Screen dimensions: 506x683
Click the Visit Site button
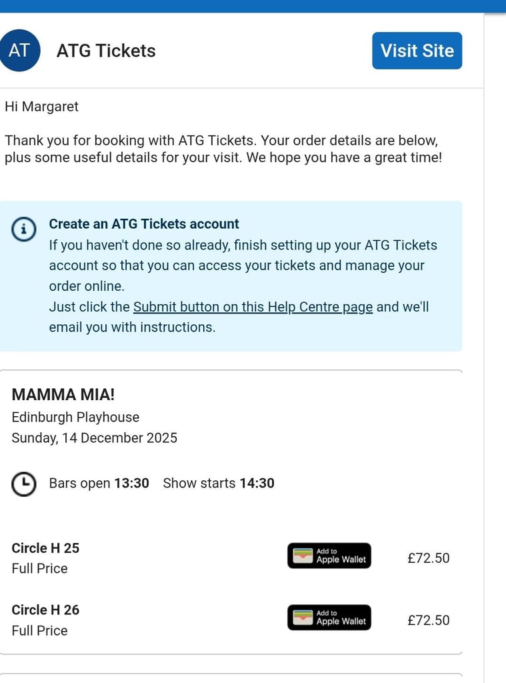point(417,50)
